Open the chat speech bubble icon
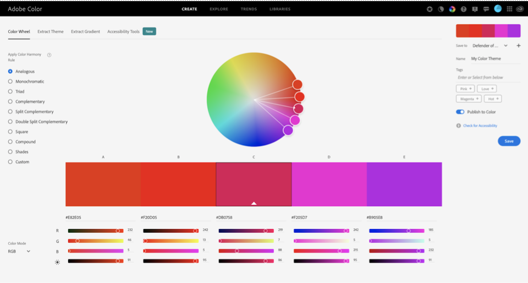The image size is (528, 283). [x=486, y=9]
